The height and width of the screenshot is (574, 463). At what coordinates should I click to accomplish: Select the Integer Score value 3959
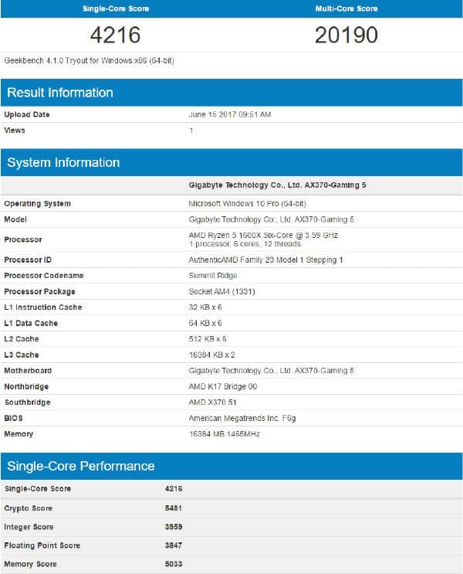(x=174, y=527)
